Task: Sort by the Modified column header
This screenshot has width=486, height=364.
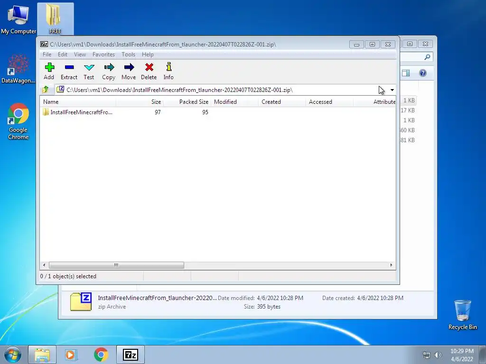Action: pyautogui.click(x=234, y=102)
